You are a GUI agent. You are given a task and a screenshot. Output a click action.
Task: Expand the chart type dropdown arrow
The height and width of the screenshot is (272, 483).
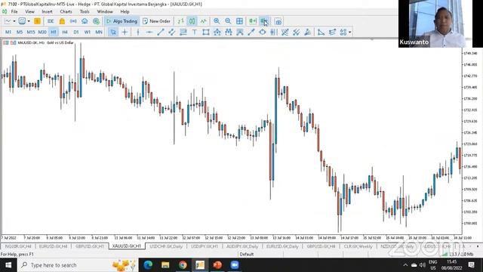14,21
